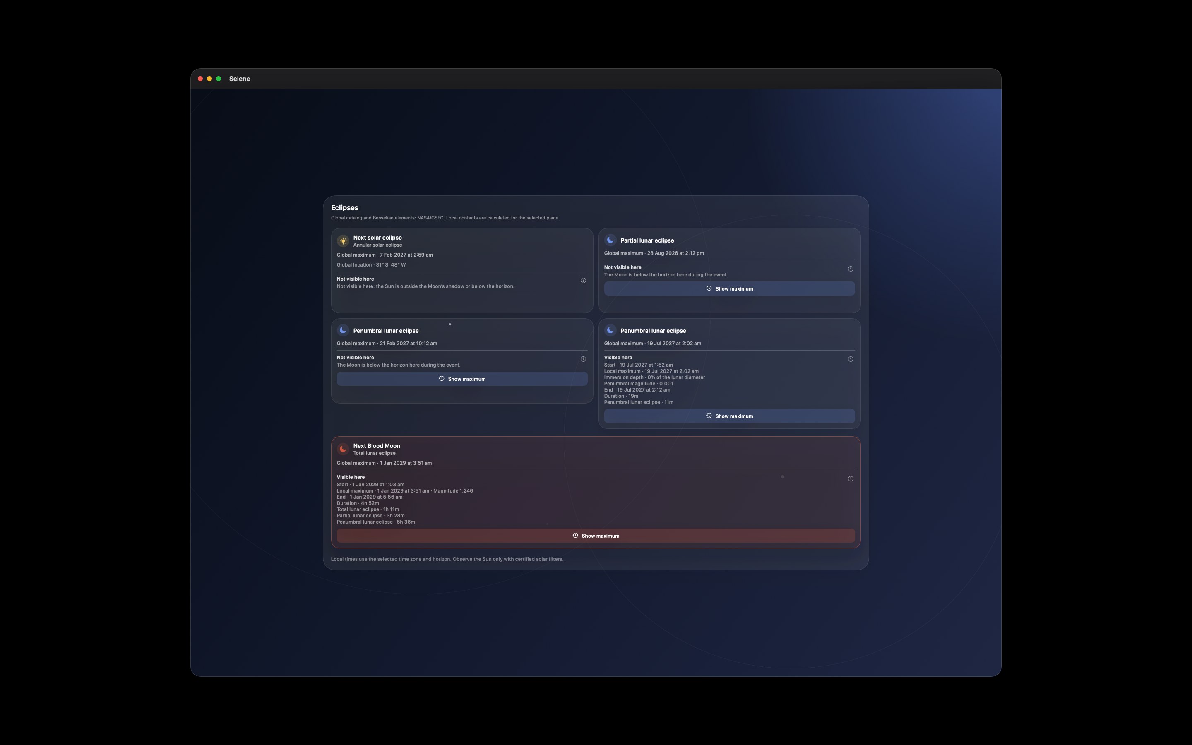This screenshot has height=745, width=1192.
Task: Click 'Duration · 19m' text
Action: tap(621, 396)
